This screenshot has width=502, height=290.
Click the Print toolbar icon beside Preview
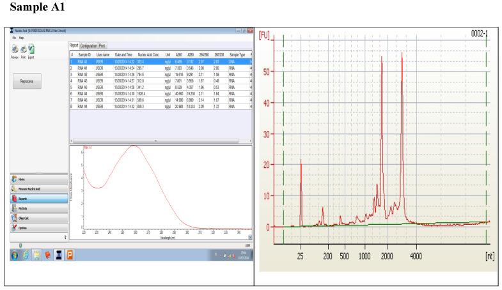click(x=23, y=49)
